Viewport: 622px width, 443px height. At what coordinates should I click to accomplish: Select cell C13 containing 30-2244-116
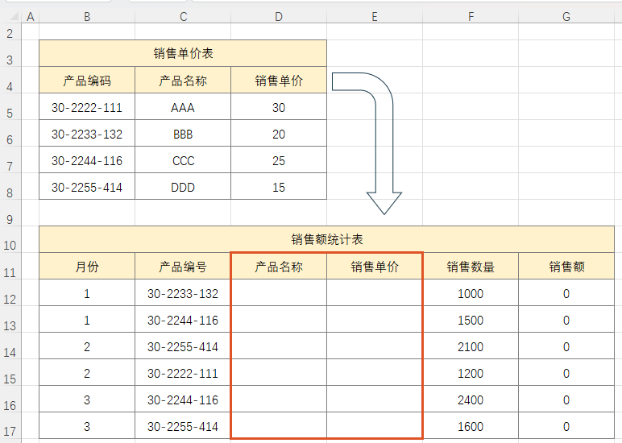tap(183, 320)
